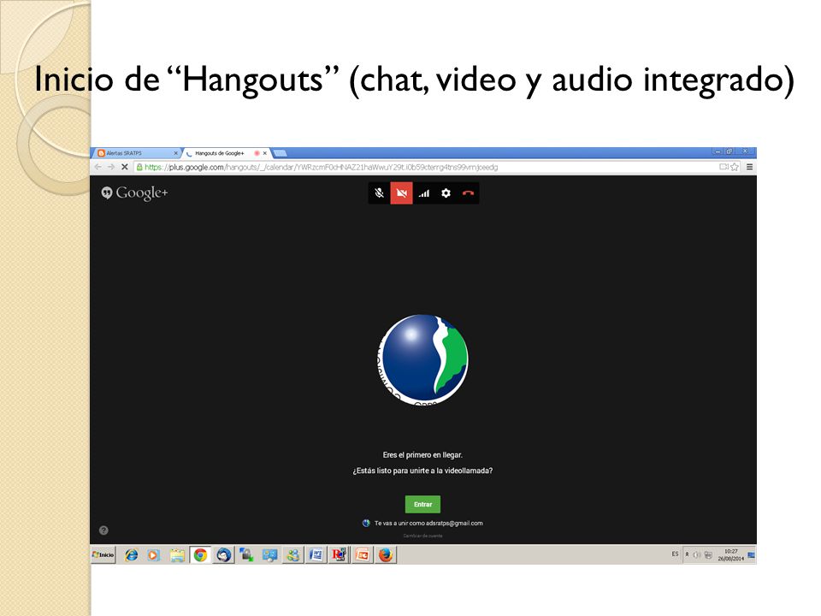Click the Cambiar de cuenta link

(422, 536)
